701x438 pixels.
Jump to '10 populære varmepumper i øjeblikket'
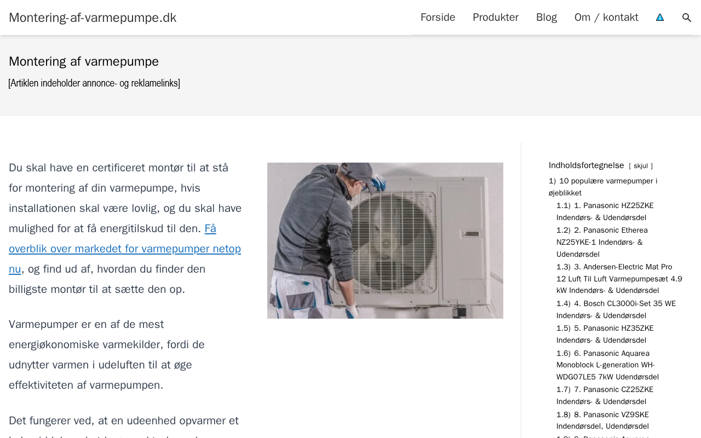pyautogui.click(x=603, y=187)
